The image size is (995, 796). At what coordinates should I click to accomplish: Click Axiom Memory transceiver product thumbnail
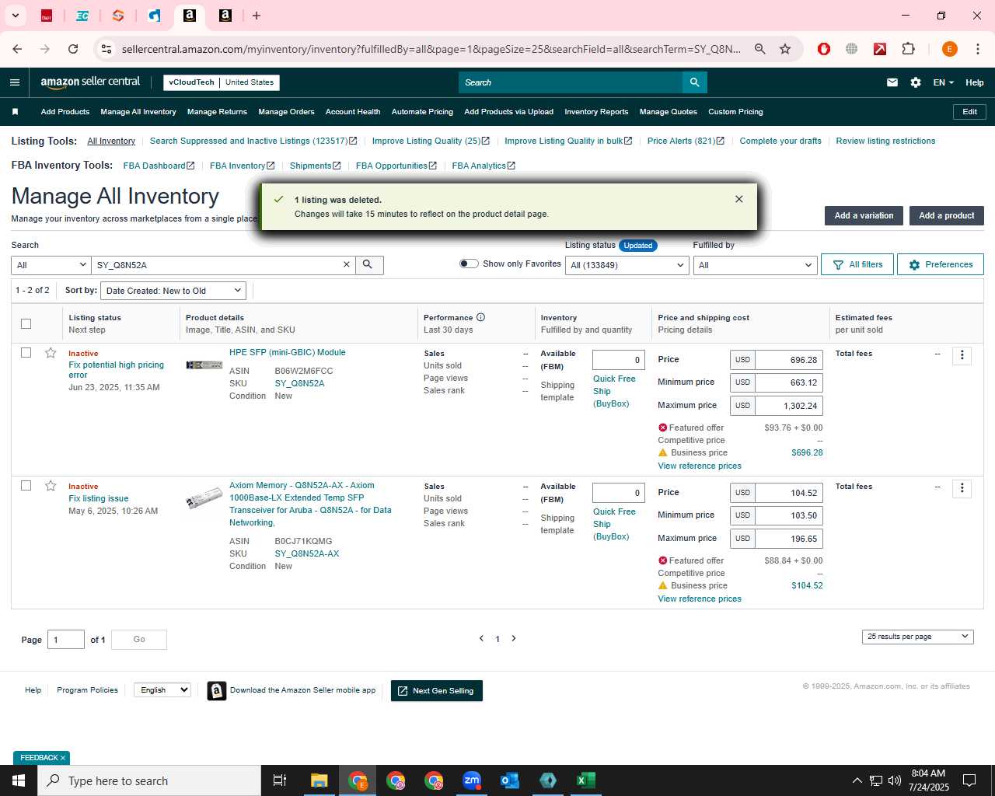pos(204,497)
